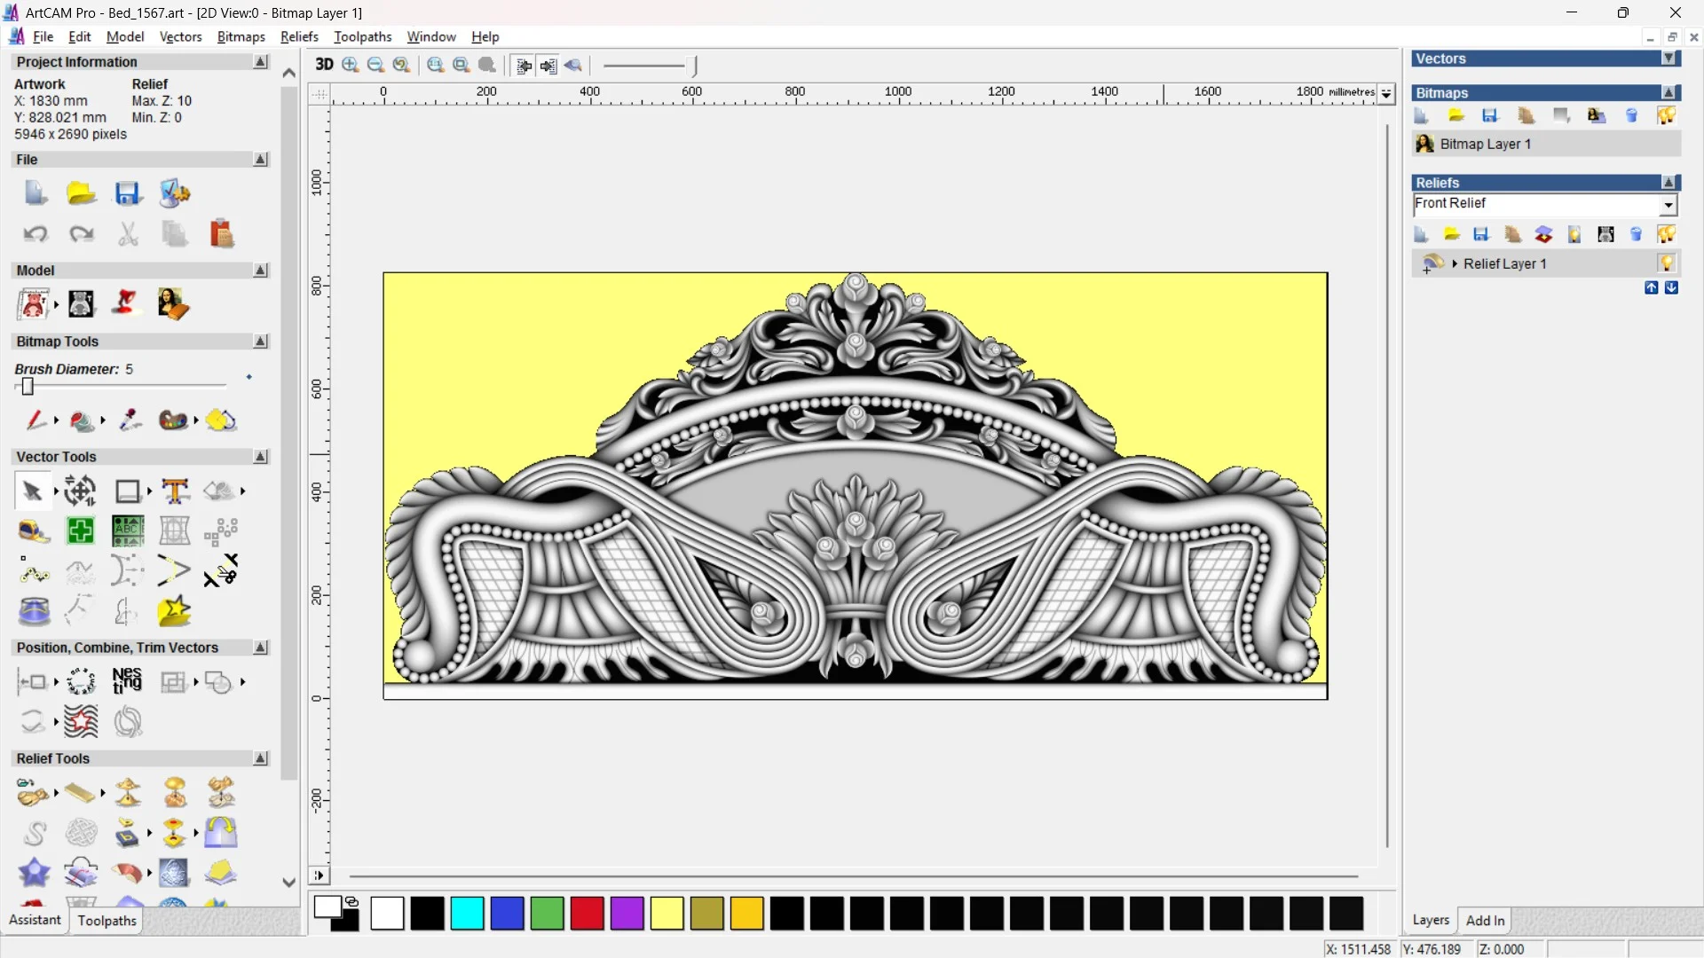Click the Save file icon
Screen dimensions: 1704x958
[128, 193]
